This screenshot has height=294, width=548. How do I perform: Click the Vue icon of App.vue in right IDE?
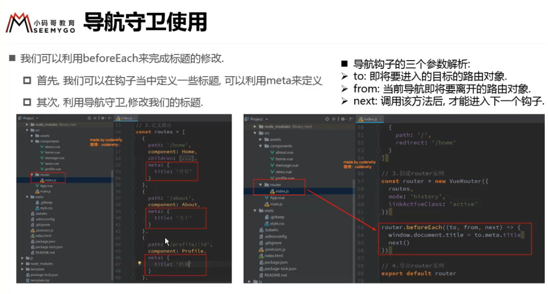tap(266, 198)
